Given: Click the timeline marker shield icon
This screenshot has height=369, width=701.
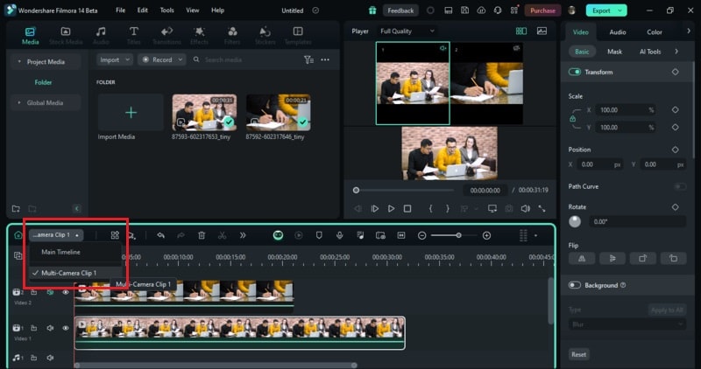Looking at the screenshot, I should point(319,235).
